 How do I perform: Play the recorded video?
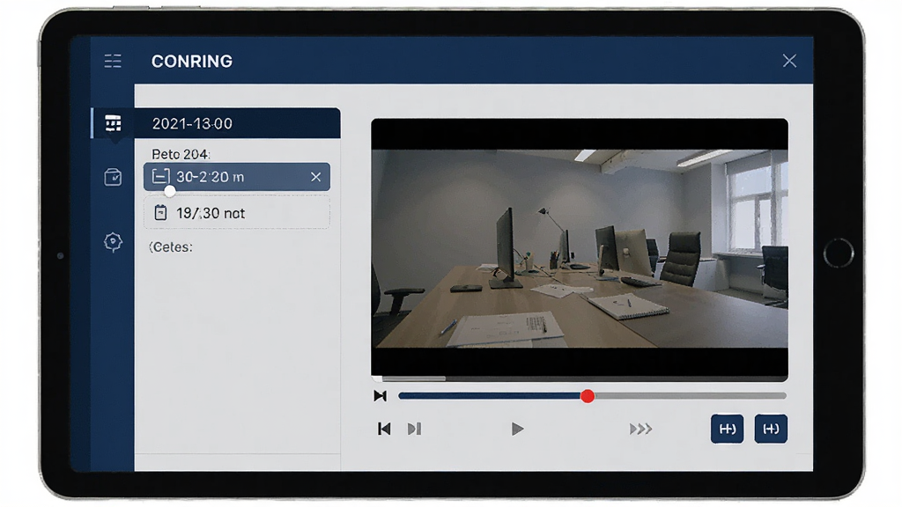517,429
